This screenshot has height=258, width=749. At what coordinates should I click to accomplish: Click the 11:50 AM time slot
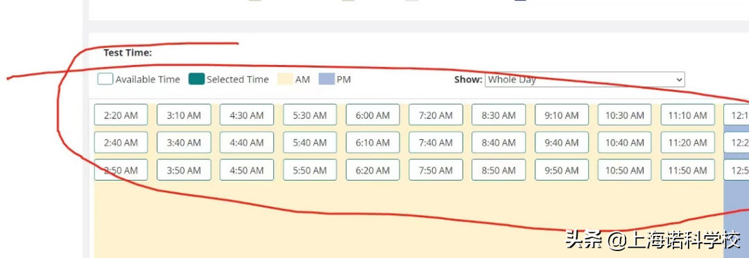click(x=688, y=170)
